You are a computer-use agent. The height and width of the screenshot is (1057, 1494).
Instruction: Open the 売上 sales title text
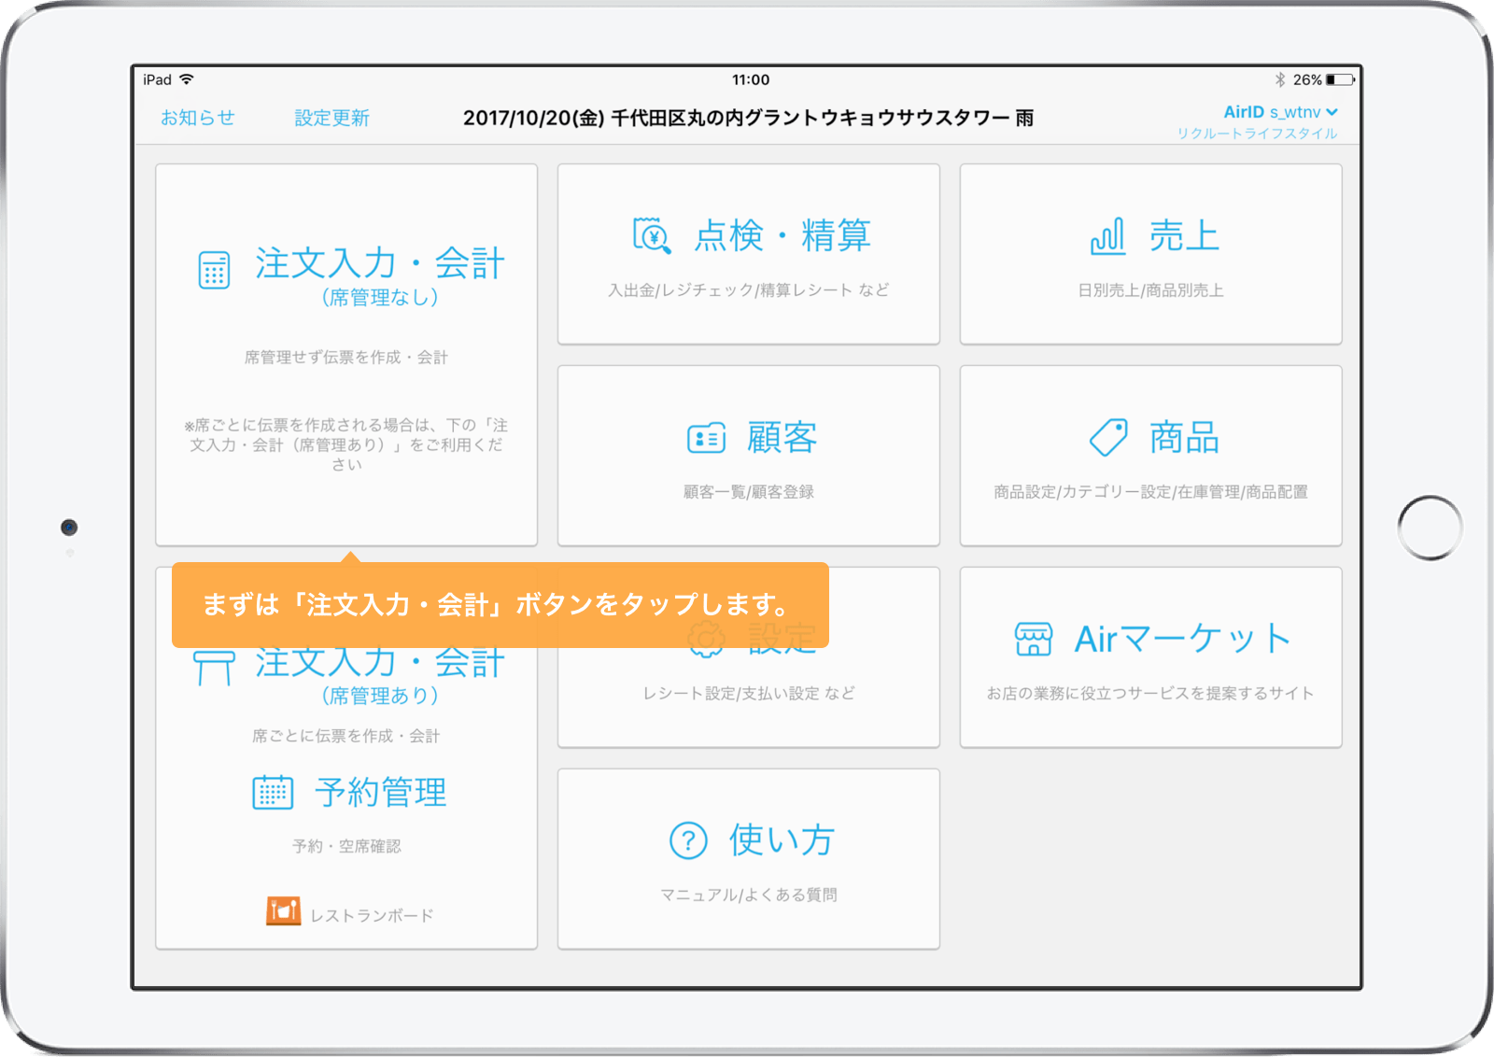[1184, 236]
